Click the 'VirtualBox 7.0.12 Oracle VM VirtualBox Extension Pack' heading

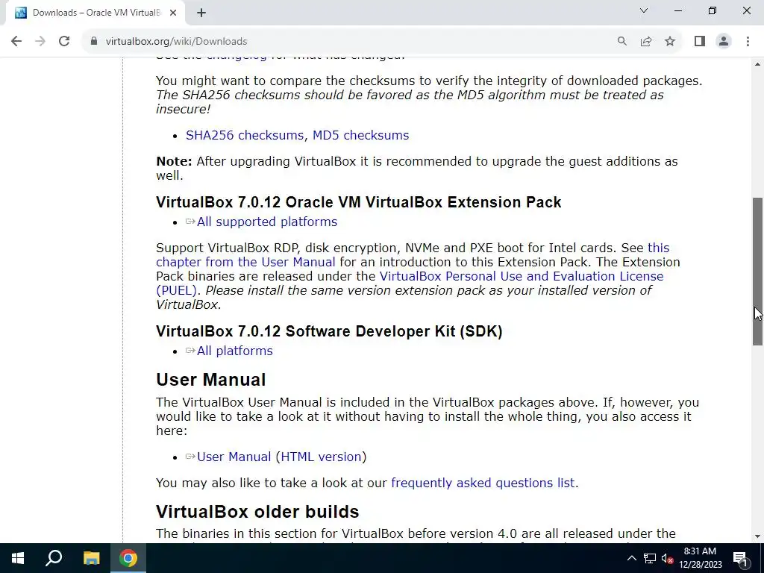359,202
